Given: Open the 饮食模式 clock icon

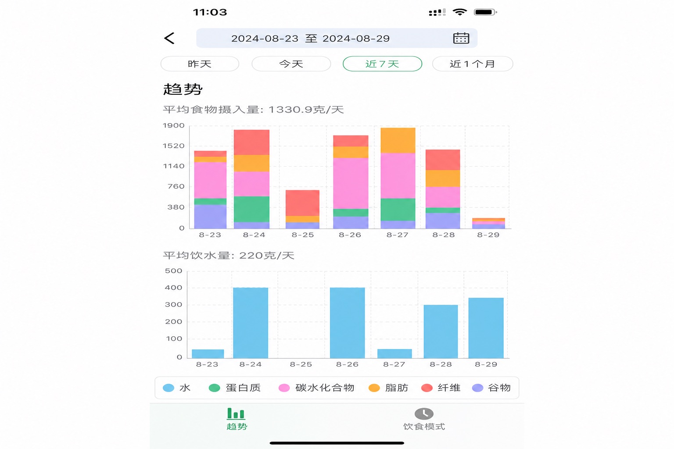Looking at the screenshot, I should point(424,413).
